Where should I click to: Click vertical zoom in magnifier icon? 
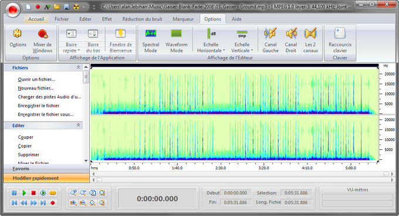(73, 203)
